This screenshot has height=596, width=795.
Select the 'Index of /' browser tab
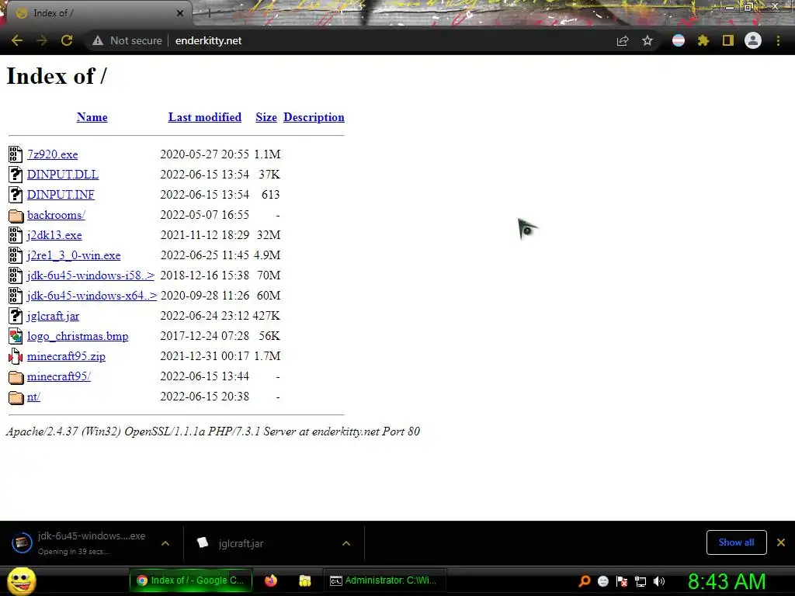click(99, 13)
